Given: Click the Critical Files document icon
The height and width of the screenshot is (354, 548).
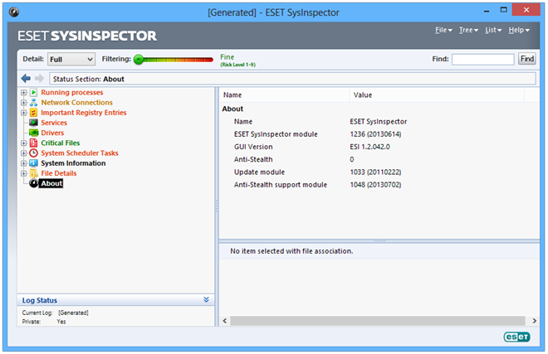Looking at the screenshot, I should point(33,143).
